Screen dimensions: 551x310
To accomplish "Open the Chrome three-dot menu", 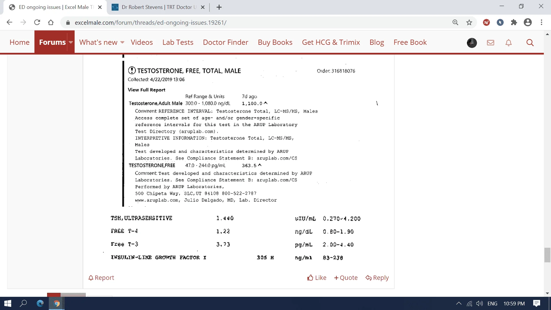I will [542, 22].
